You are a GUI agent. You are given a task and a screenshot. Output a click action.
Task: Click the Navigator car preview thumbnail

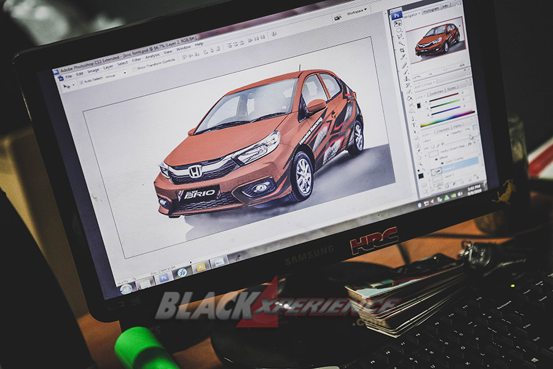click(435, 40)
